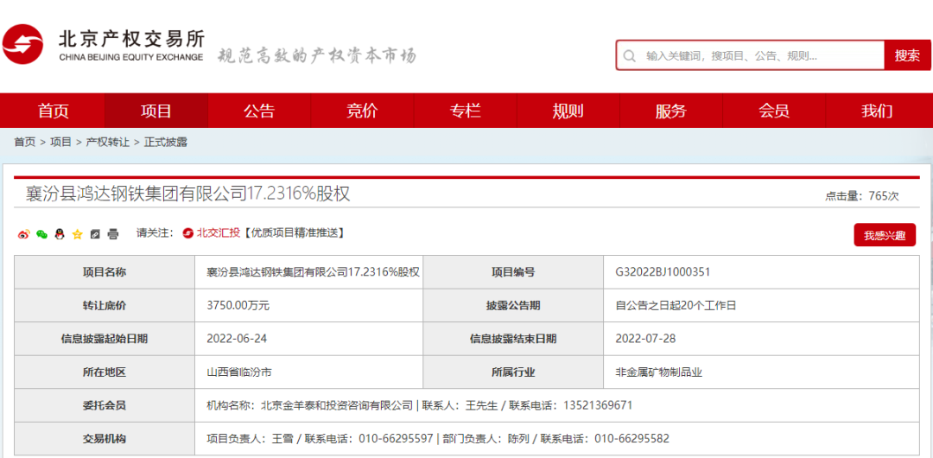Open the 竞价 navigation tab
Viewport: 933px width, 458px height.
click(362, 111)
